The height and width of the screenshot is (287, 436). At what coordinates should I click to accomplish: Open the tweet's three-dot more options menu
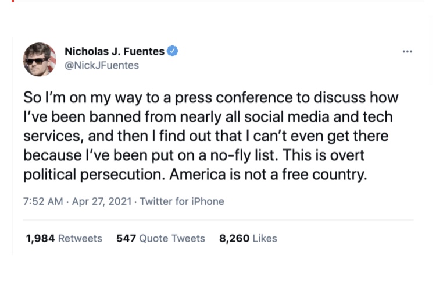click(407, 52)
